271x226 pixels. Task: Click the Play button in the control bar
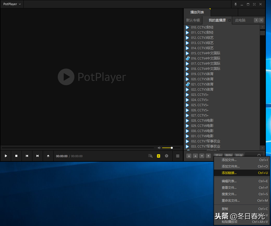[x=6, y=156]
